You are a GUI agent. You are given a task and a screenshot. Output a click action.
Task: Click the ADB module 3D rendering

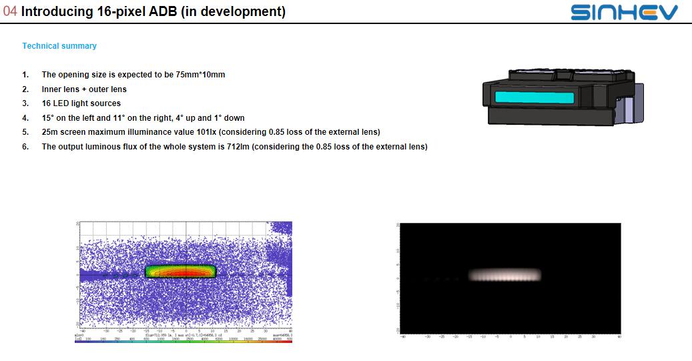562,97
